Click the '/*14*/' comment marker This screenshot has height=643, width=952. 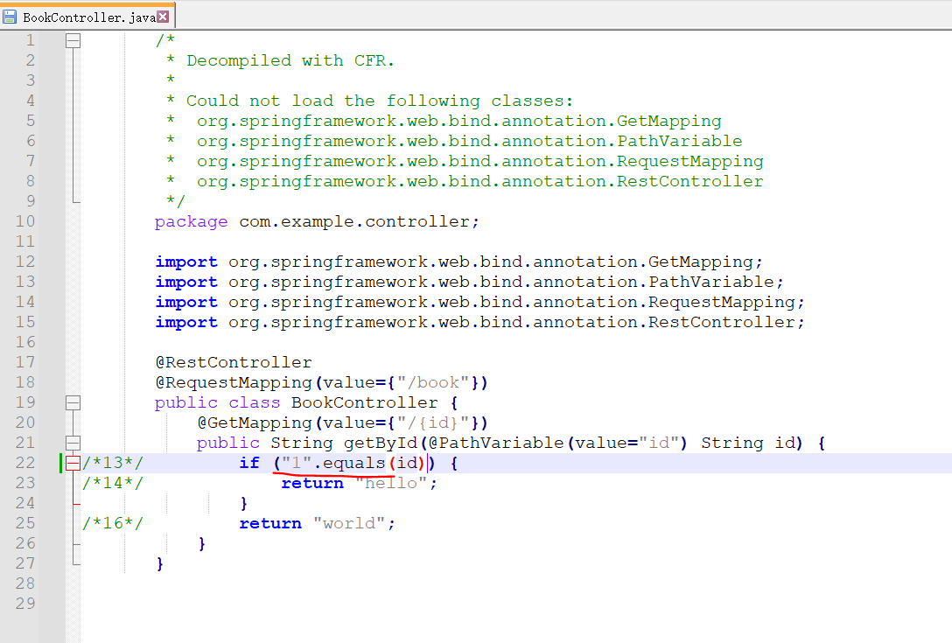coord(113,483)
